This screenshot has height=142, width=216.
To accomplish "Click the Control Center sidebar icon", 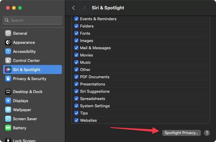I will (x=8, y=61).
